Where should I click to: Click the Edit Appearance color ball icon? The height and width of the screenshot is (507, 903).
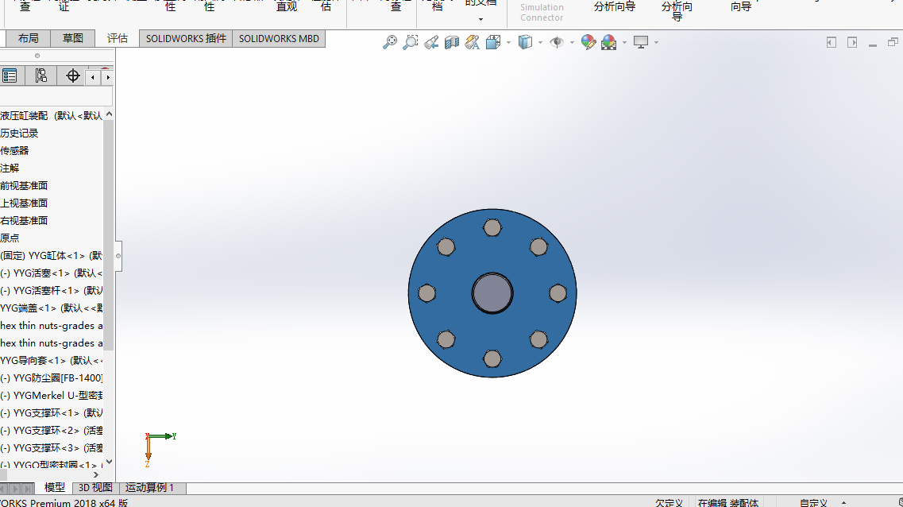588,42
